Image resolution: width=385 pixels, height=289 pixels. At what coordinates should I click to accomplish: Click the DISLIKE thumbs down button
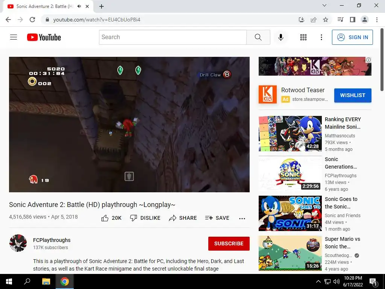pos(145,218)
